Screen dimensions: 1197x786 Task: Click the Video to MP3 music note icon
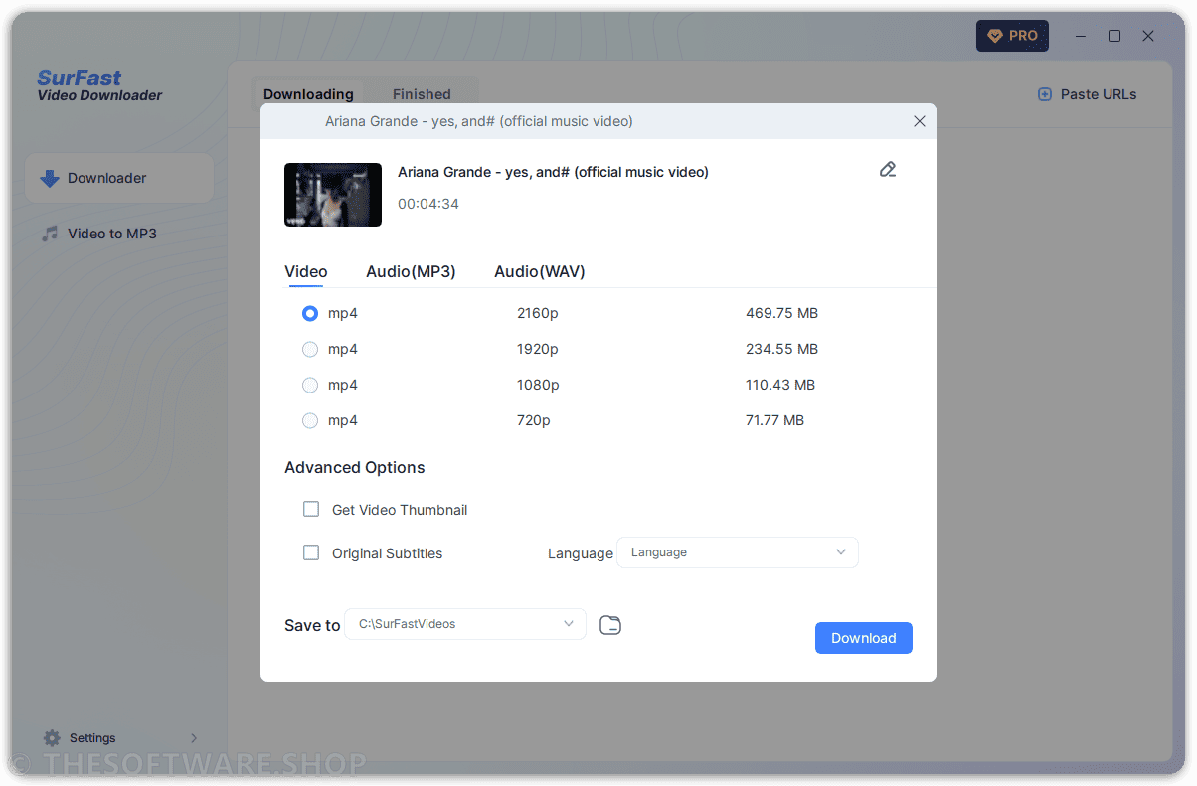(x=50, y=234)
